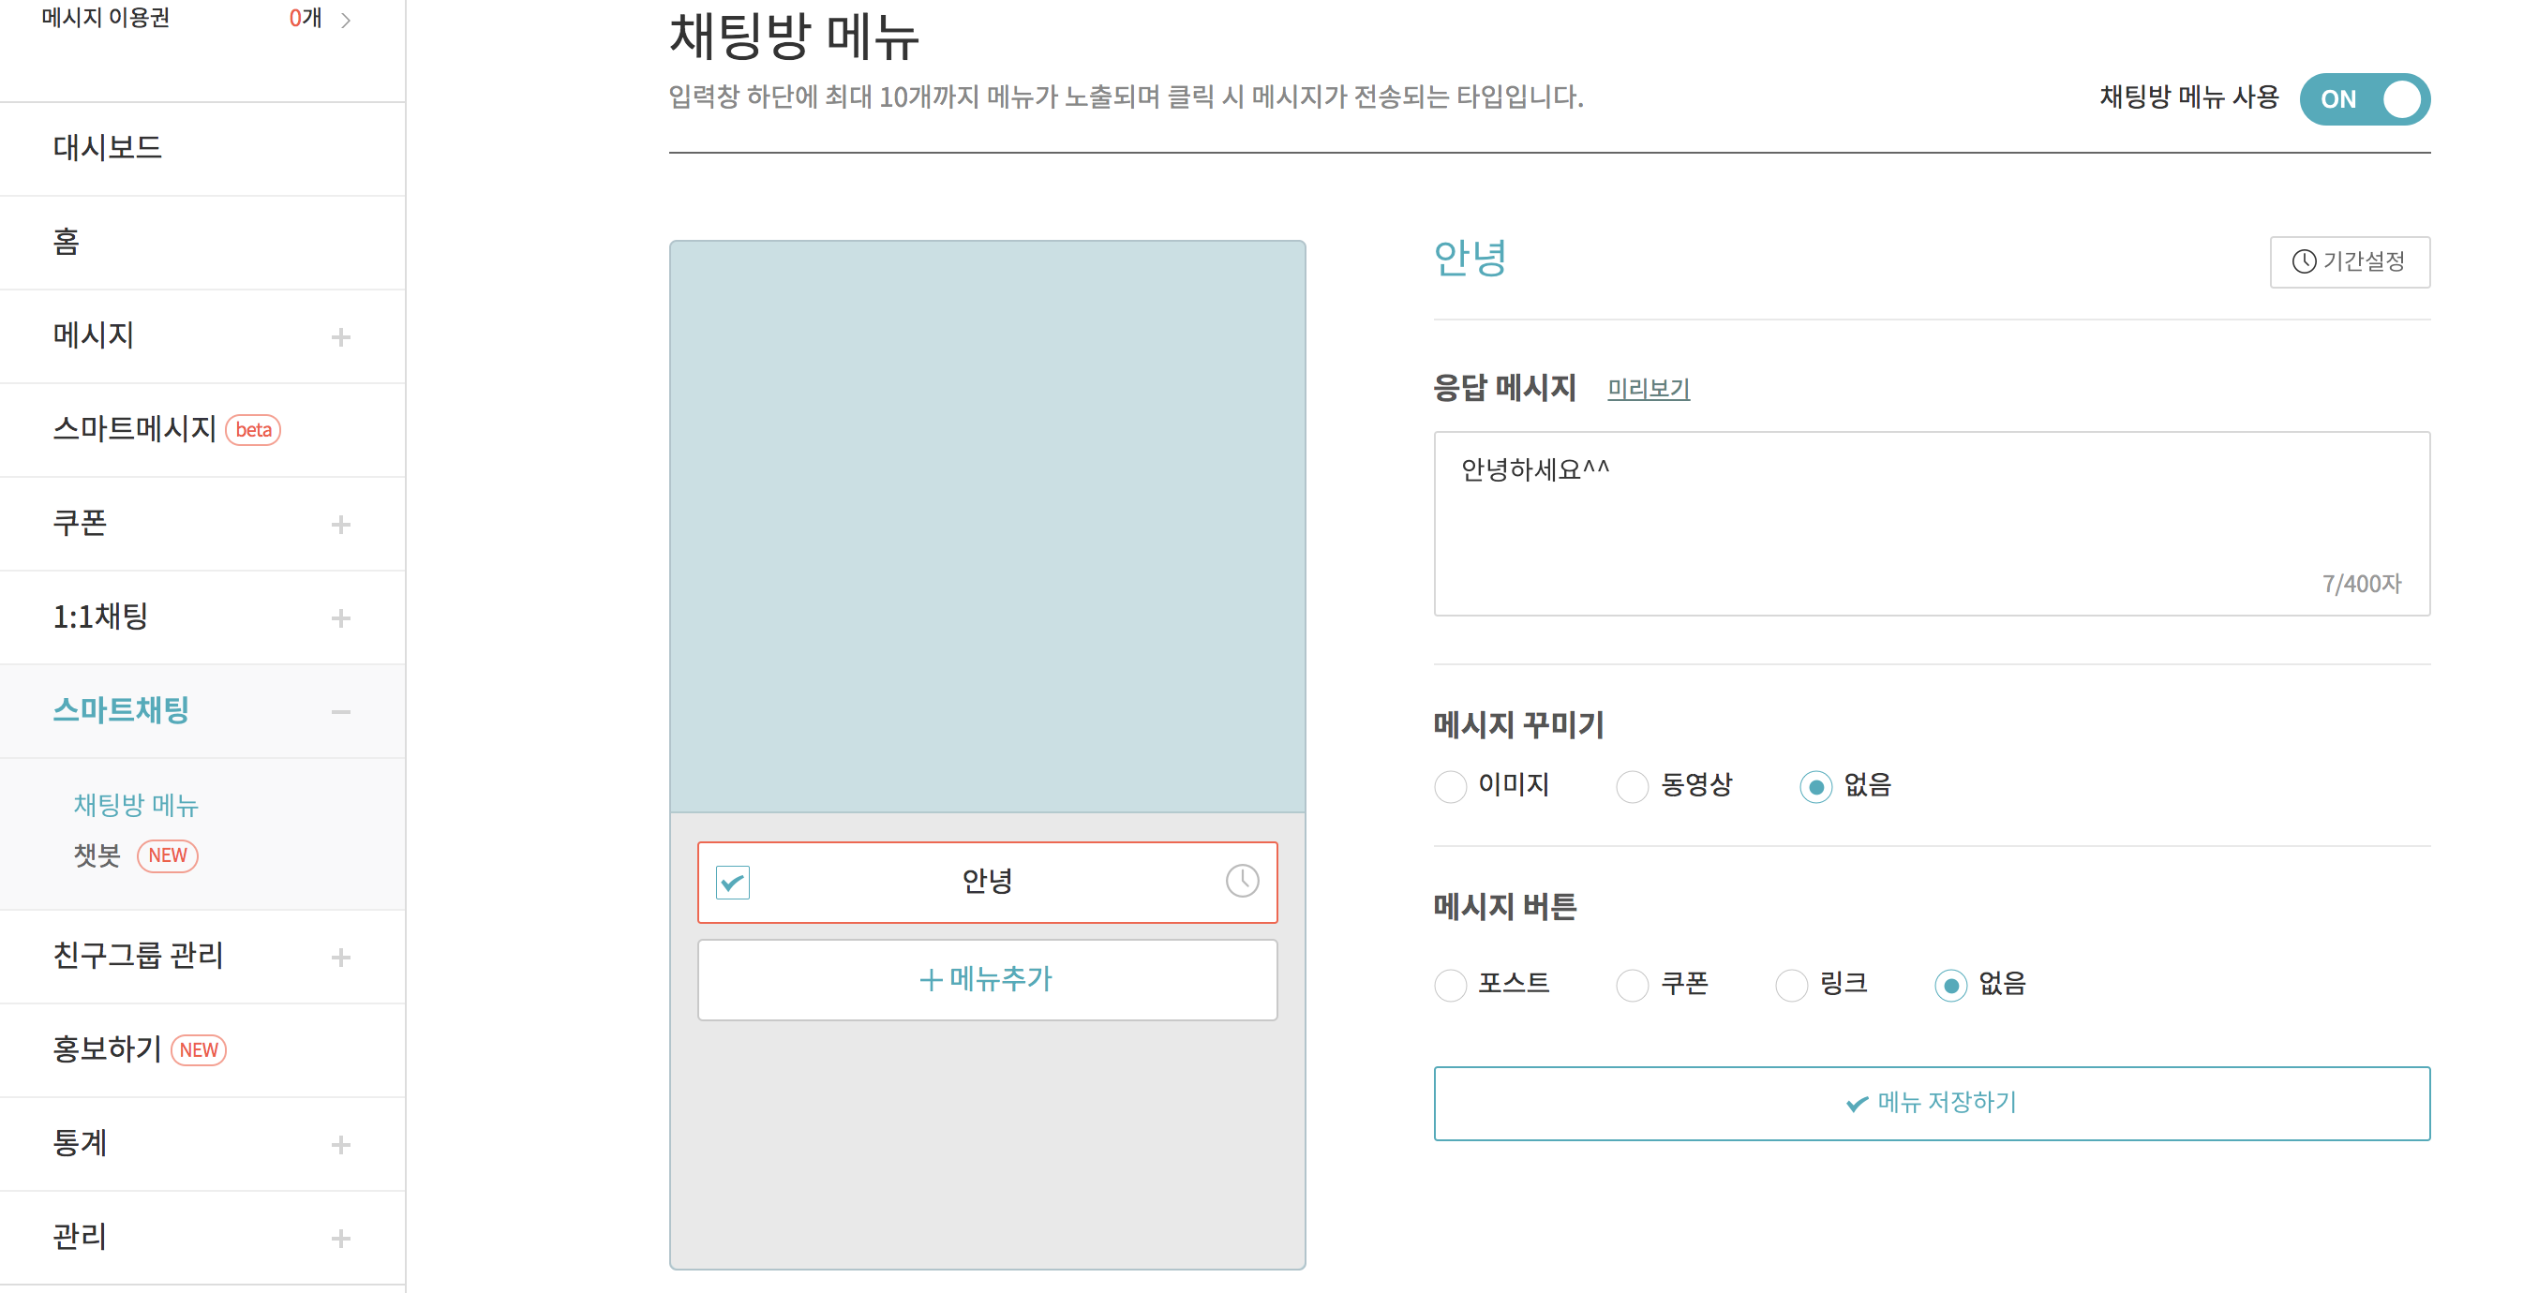Toggle the 채팅방 메뉴 사용 ON switch

click(2364, 99)
